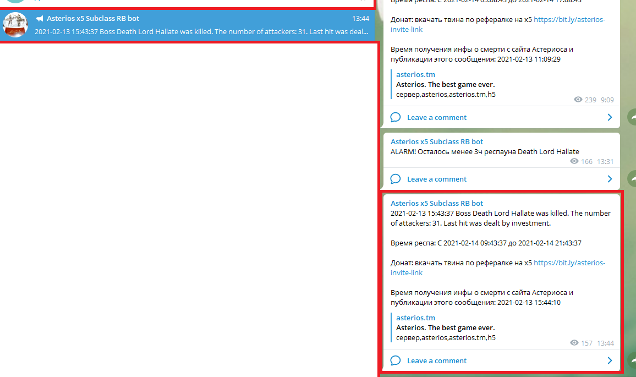The height and width of the screenshot is (377, 636).
Task: Click sender name on the ALARM message
Action: (437, 141)
